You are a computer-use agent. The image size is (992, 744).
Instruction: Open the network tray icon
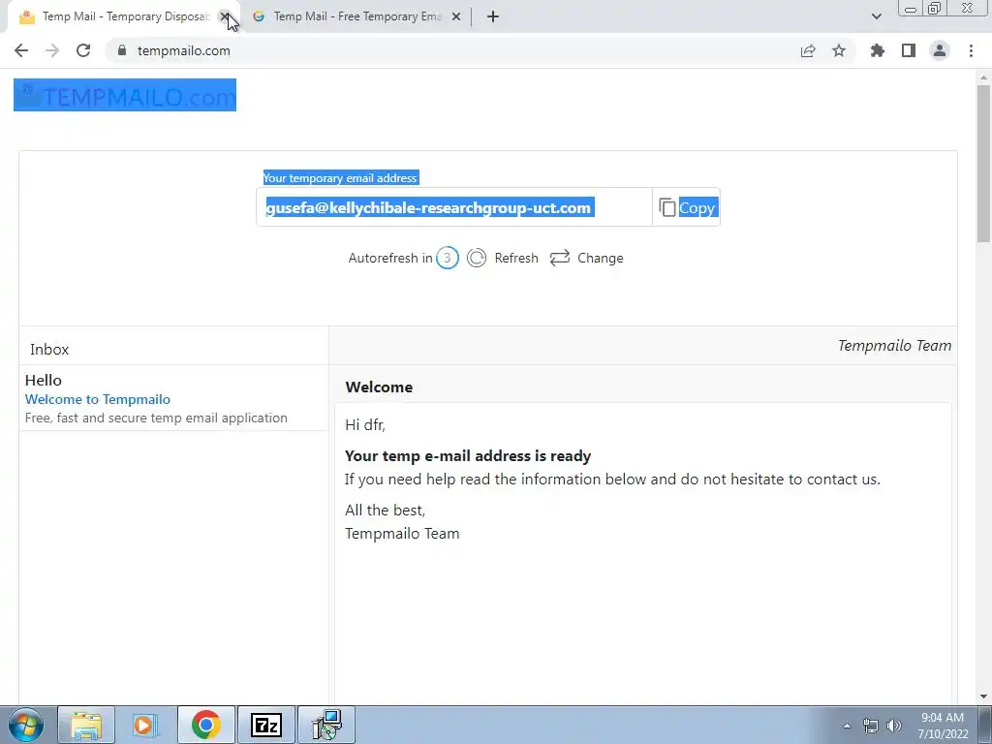tap(871, 726)
